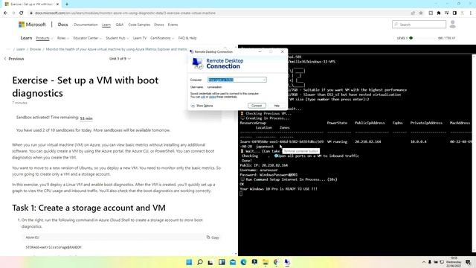Open the Windows Start menu
Image resolution: width=476 pixels, height=268 pixels.
pos(189,262)
